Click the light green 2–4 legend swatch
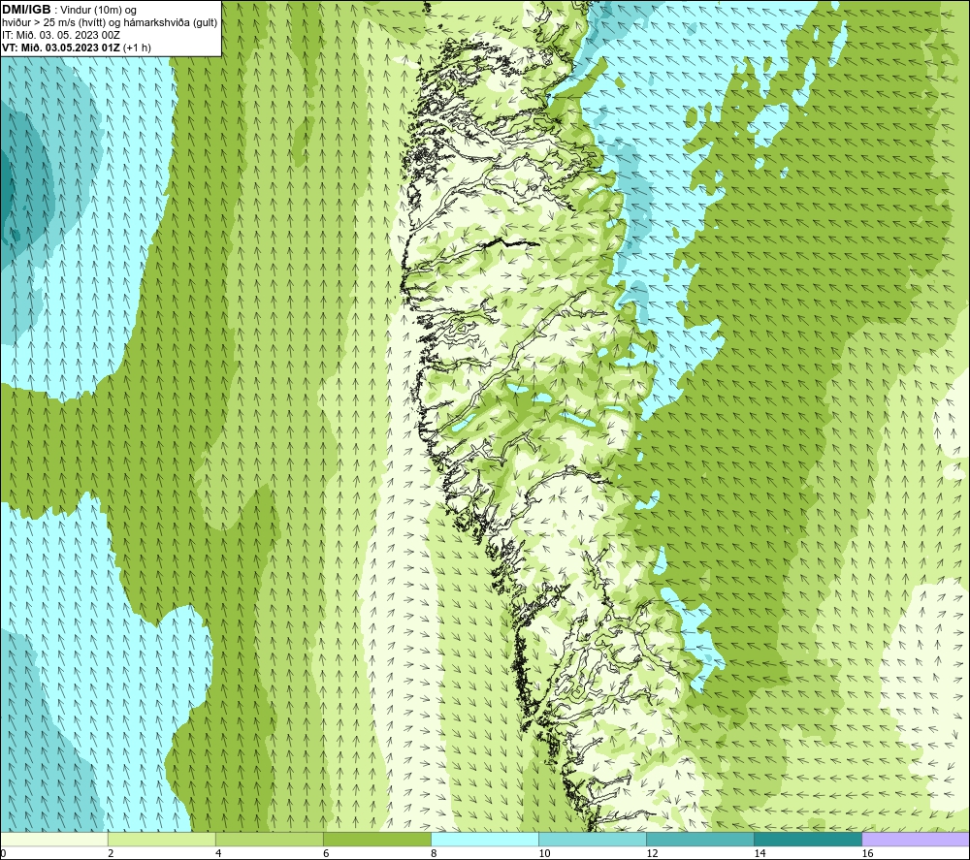 pos(161,839)
